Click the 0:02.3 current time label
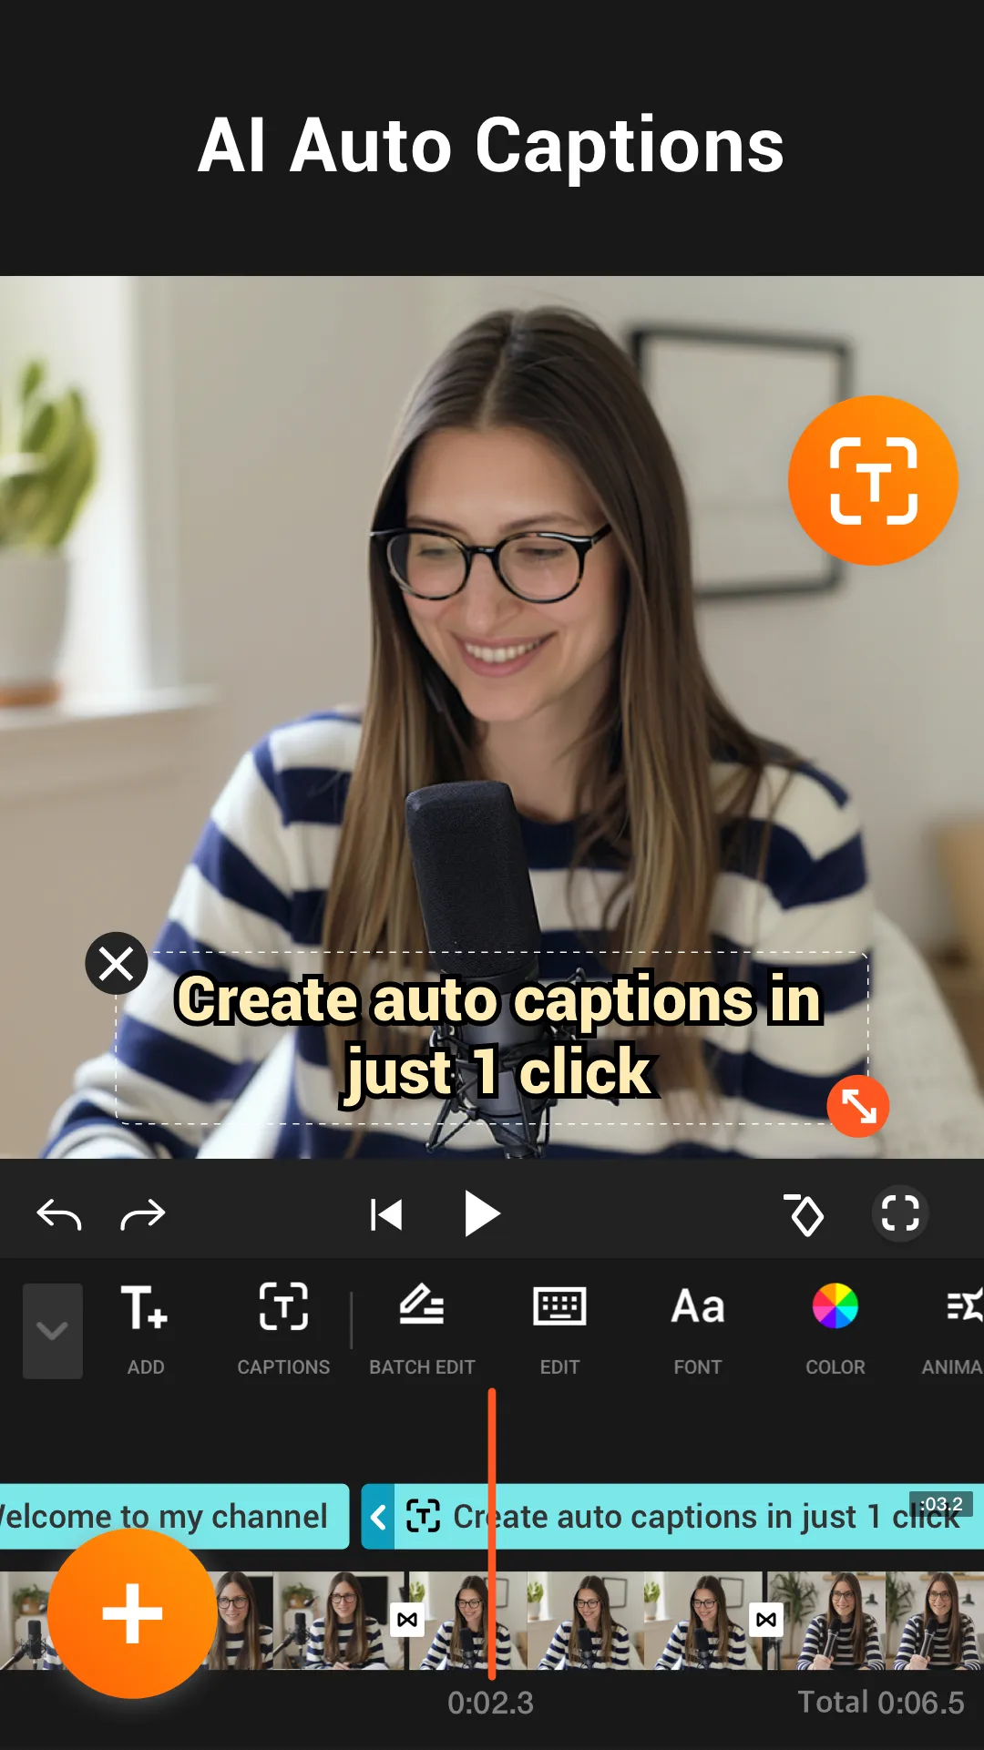This screenshot has height=1750, width=984. pos(490,1703)
